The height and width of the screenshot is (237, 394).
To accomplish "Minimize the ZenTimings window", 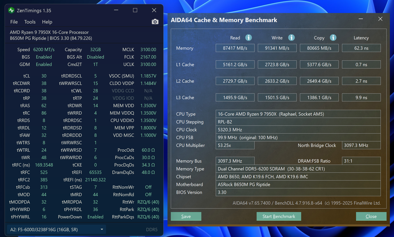I will click(x=116, y=10).
